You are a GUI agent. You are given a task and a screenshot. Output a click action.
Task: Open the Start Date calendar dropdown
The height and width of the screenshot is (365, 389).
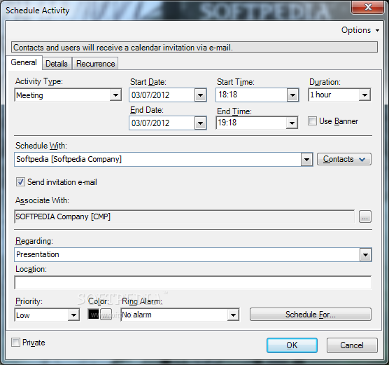point(201,95)
